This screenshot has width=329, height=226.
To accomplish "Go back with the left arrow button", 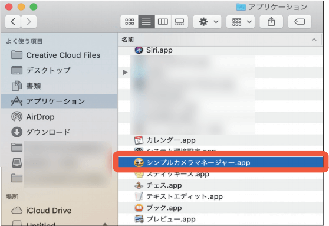I will coord(13,22).
